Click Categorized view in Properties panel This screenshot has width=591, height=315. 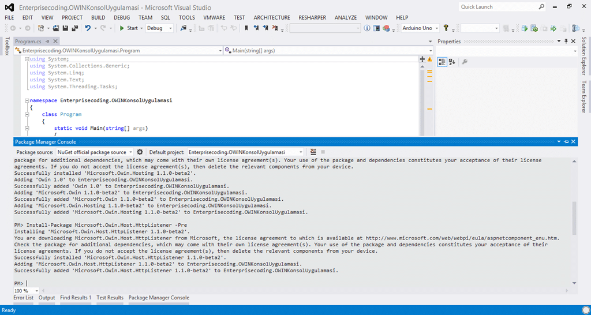point(442,62)
